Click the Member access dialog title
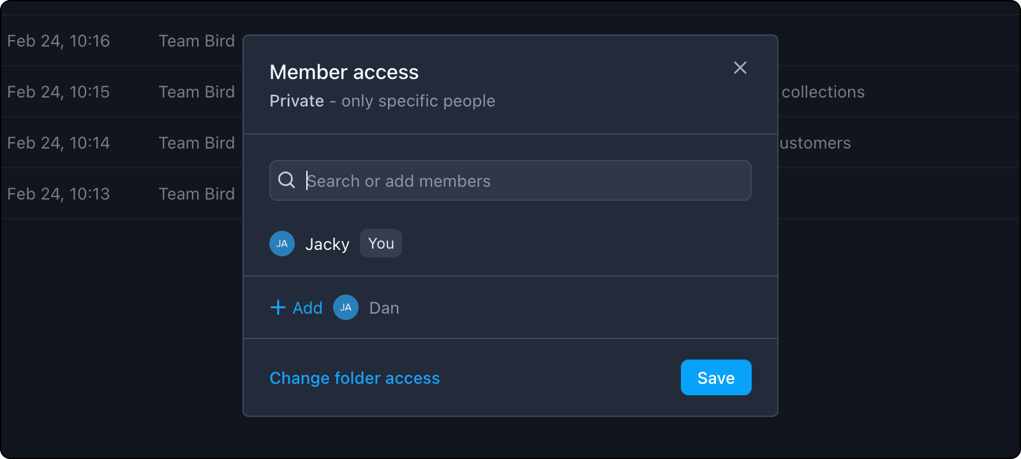The width and height of the screenshot is (1021, 459). [344, 71]
